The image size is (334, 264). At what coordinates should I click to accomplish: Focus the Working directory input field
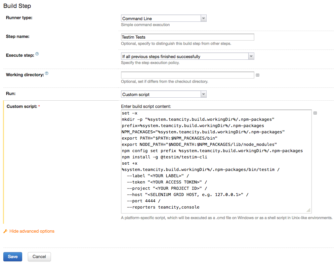click(188, 75)
